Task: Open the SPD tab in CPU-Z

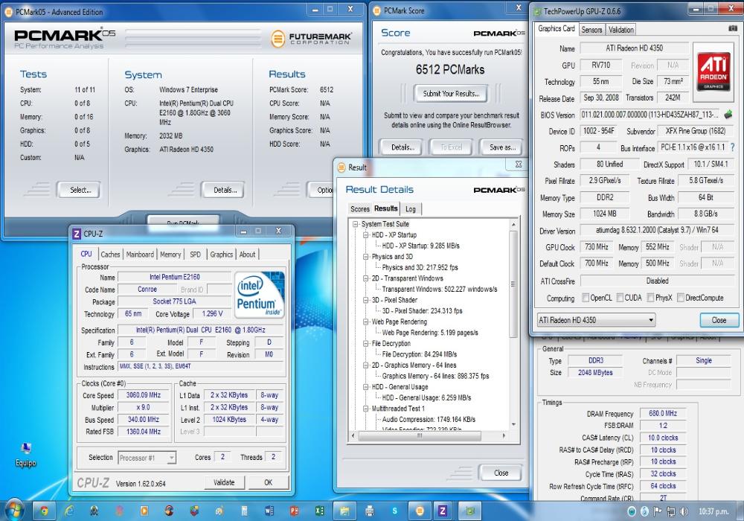Action: (195, 255)
